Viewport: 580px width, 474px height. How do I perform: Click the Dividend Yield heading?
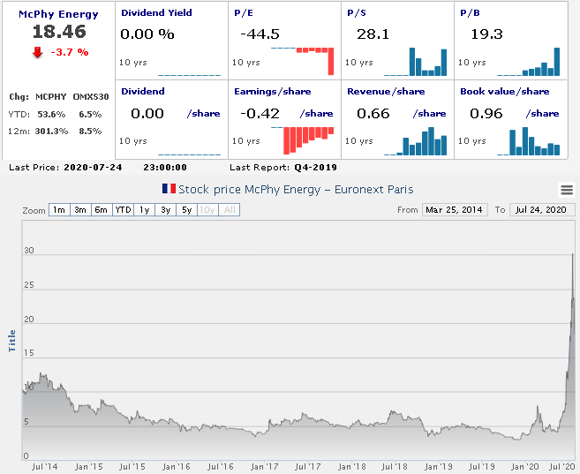(x=156, y=13)
